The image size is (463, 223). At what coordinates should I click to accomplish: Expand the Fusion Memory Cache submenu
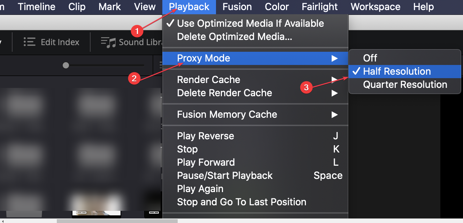(227, 115)
